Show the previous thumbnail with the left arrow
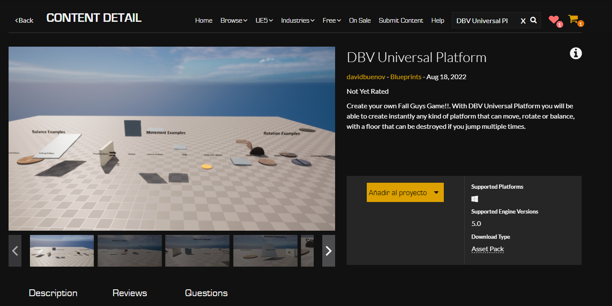 [15, 251]
